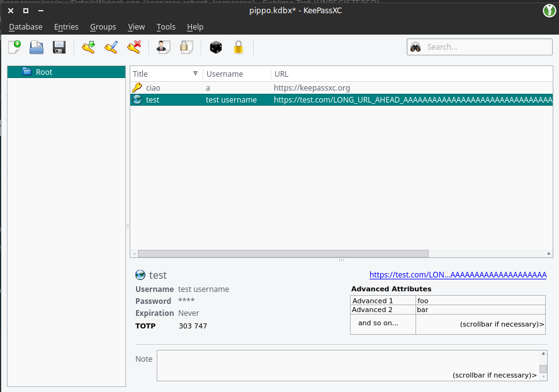This screenshot has height=392, width=559.
Task: Click Note scrollbar down arrow
Action: pyautogui.click(x=543, y=377)
